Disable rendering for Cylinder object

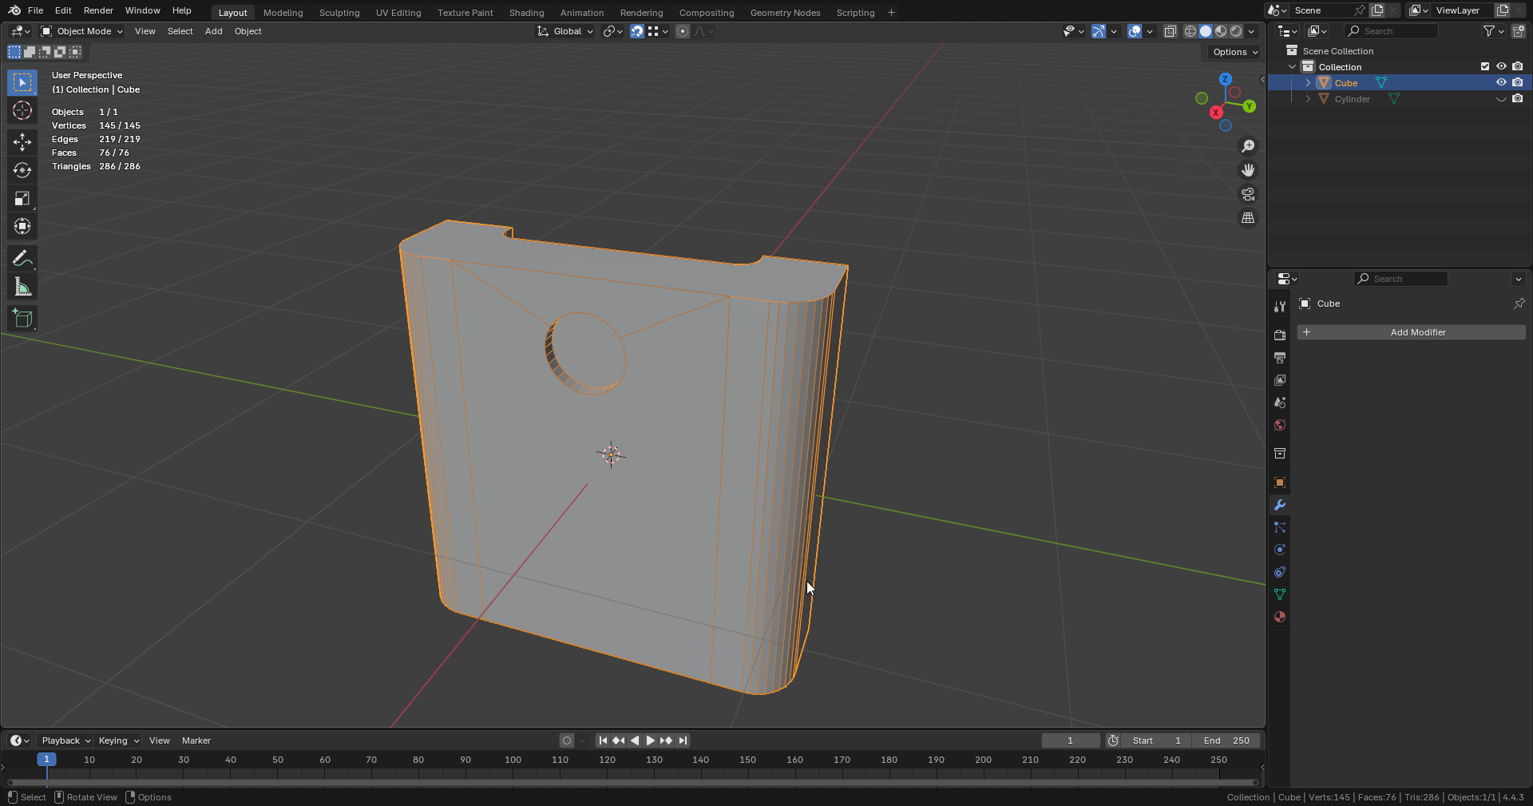point(1517,99)
